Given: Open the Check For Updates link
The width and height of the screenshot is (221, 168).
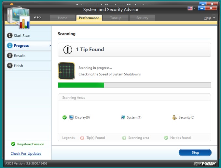Looking at the screenshot, I should pyautogui.click(x=26, y=153).
